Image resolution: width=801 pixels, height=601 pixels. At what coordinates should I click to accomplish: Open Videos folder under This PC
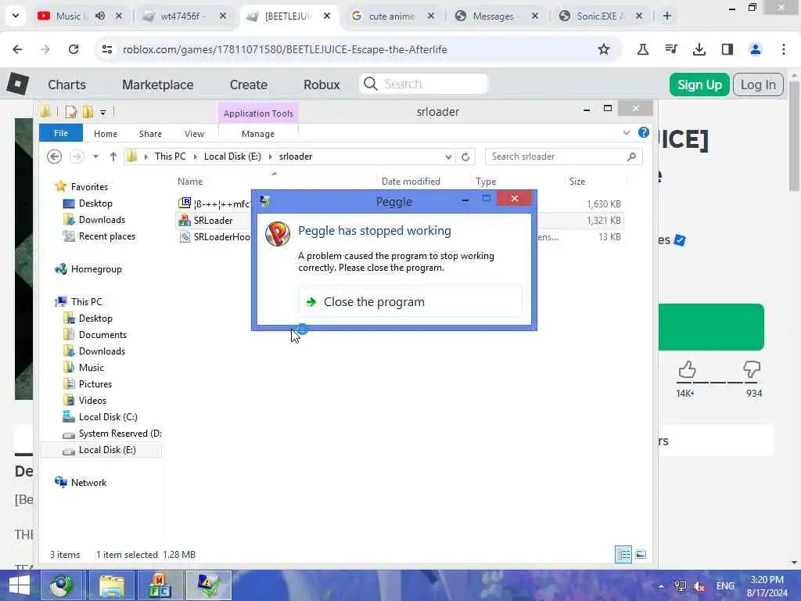click(x=92, y=400)
